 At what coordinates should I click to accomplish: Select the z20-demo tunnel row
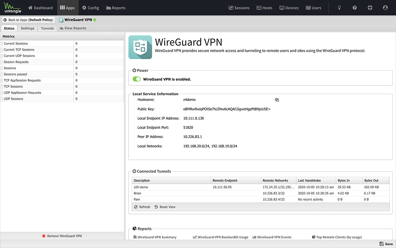[x=261, y=187]
